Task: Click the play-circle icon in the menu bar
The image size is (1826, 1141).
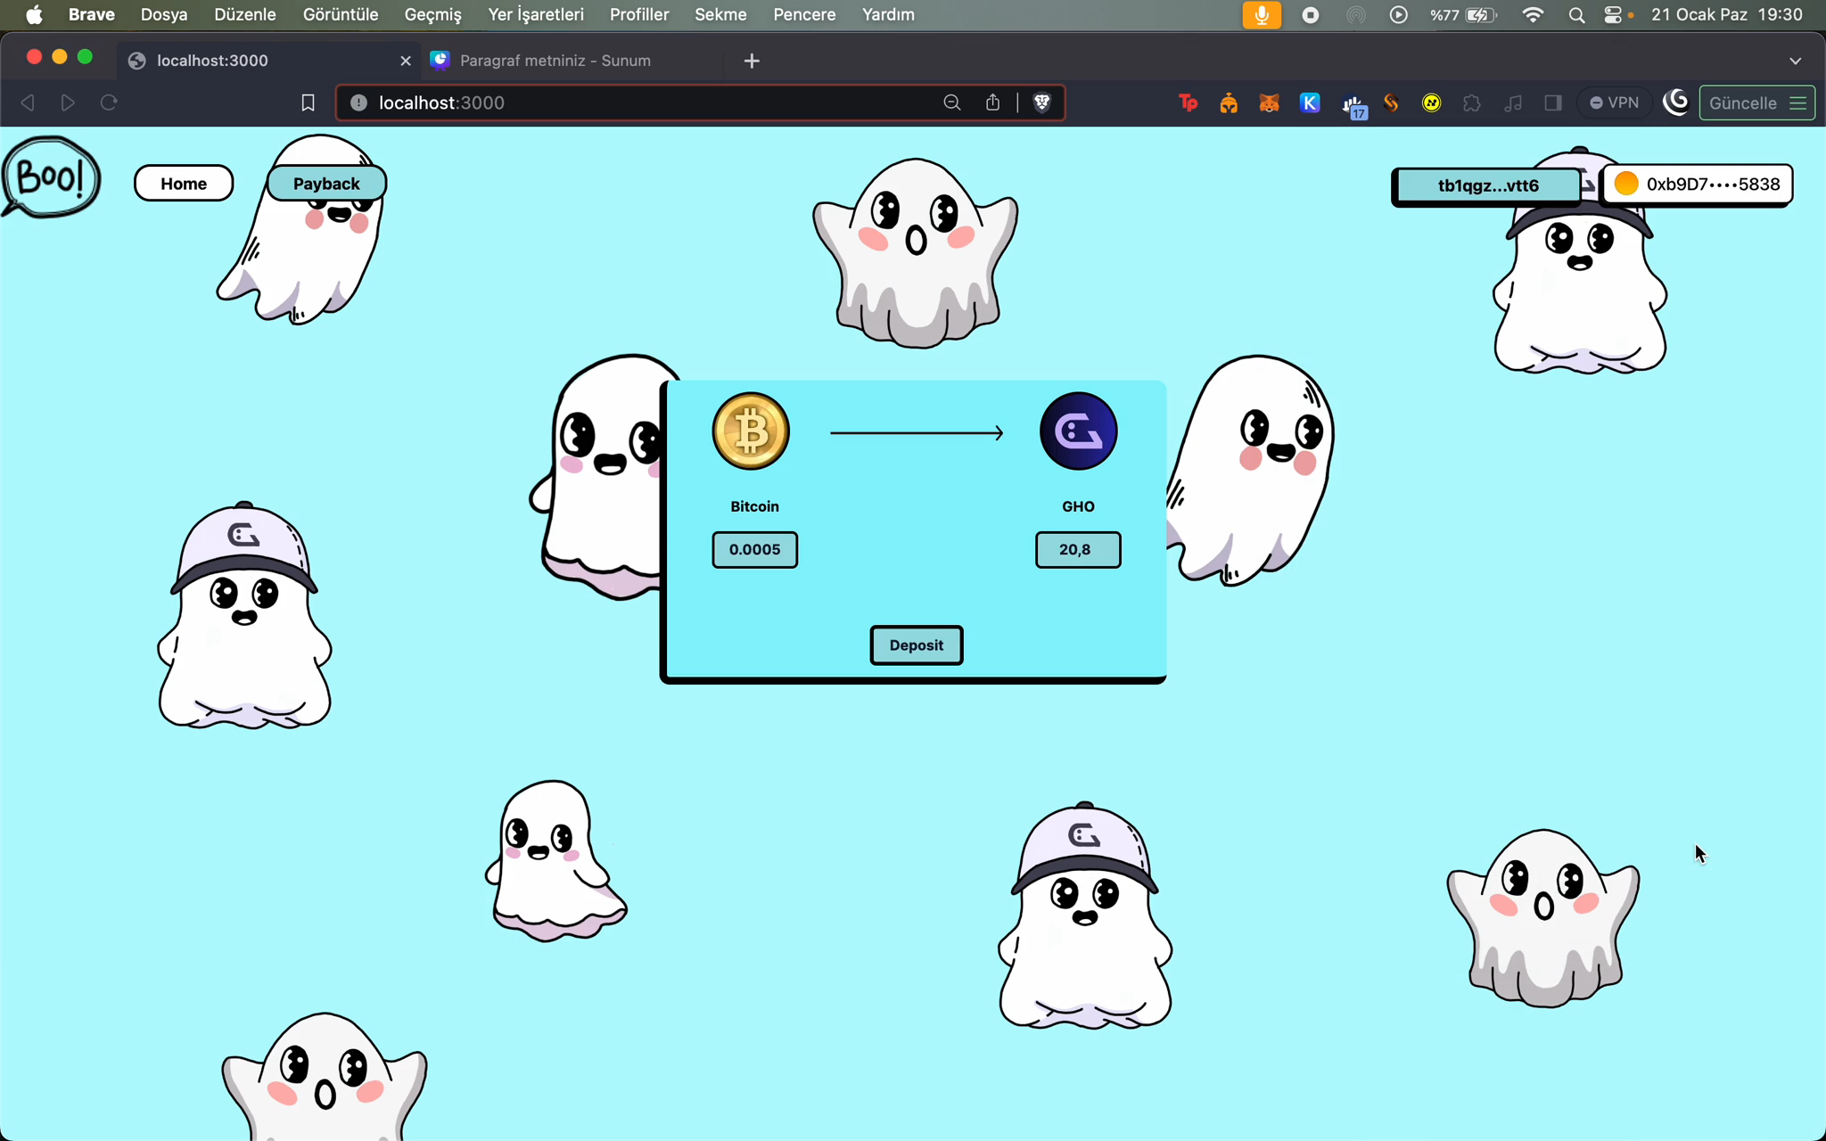Action: [1398, 15]
